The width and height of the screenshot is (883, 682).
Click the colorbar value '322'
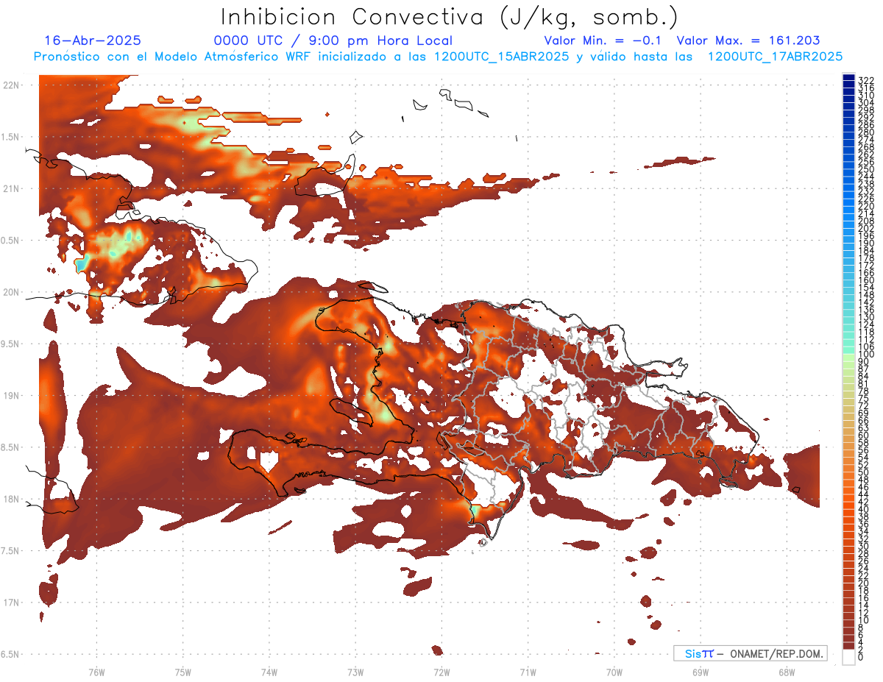(x=866, y=80)
